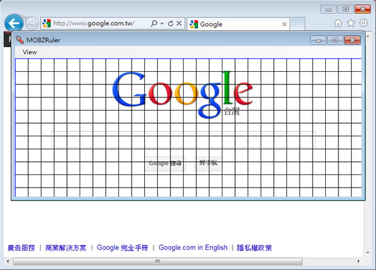Click the search magnifier in address bar
The image size is (376, 270).
point(154,24)
